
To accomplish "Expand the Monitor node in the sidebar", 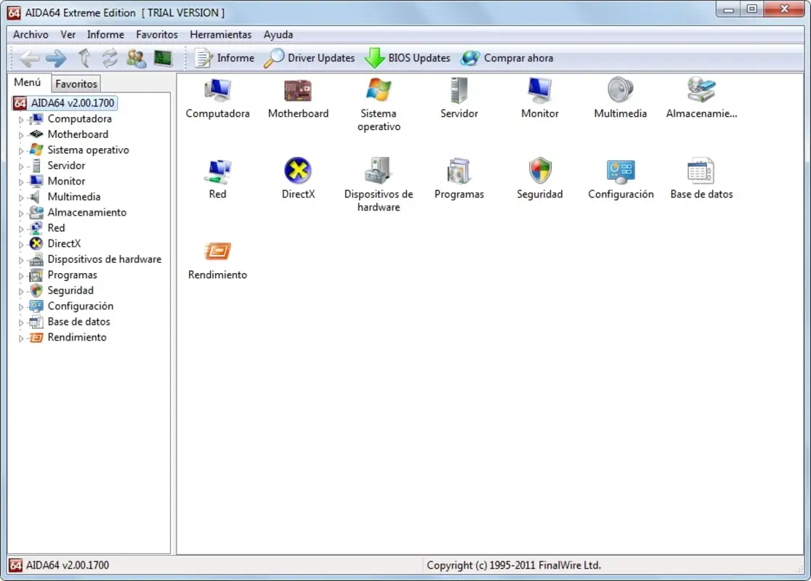I will coord(22,181).
